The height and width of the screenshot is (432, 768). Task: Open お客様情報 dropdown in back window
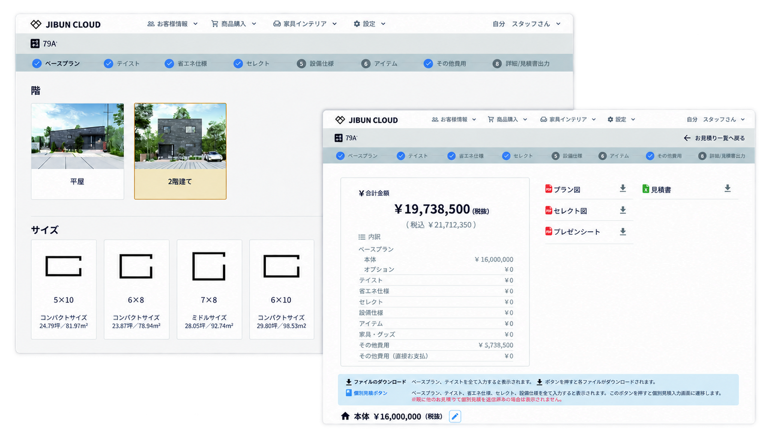(172, 24)
